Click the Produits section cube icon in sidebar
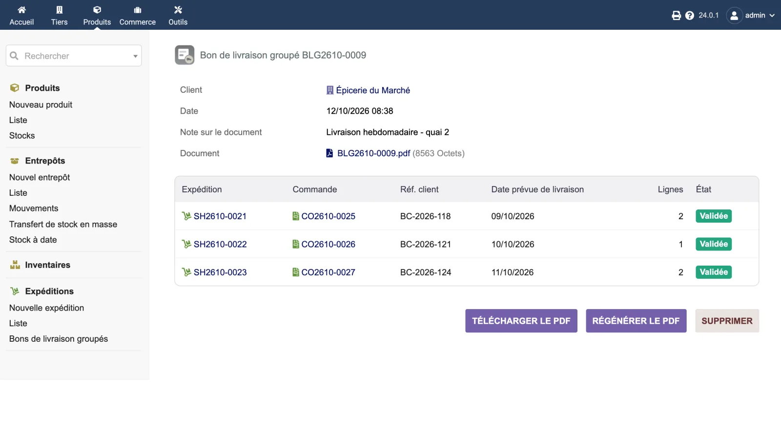 coord(15,88)
